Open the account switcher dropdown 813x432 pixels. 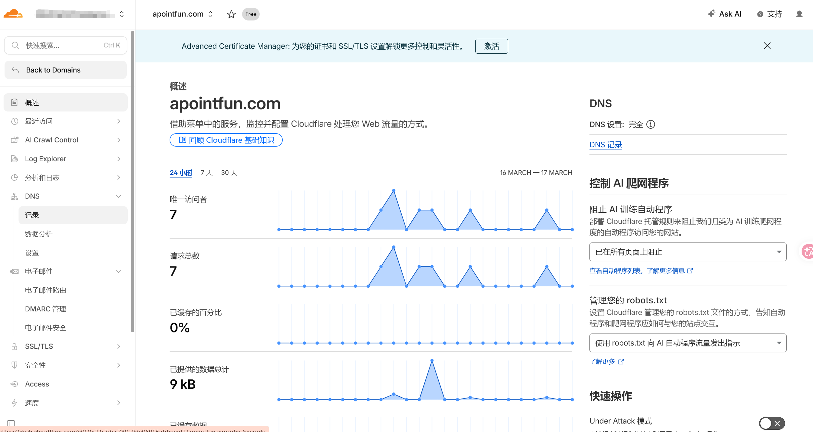[x=122, y=14]
